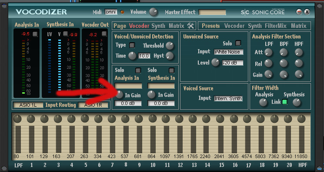
Task: Open FilterMix presets
Action: click(276, 26)
